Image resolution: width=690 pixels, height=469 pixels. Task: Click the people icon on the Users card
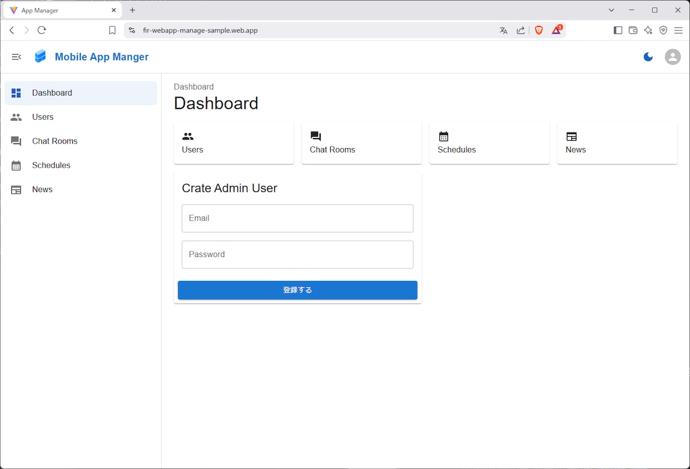pyautogui.click(x=188, y=136)
